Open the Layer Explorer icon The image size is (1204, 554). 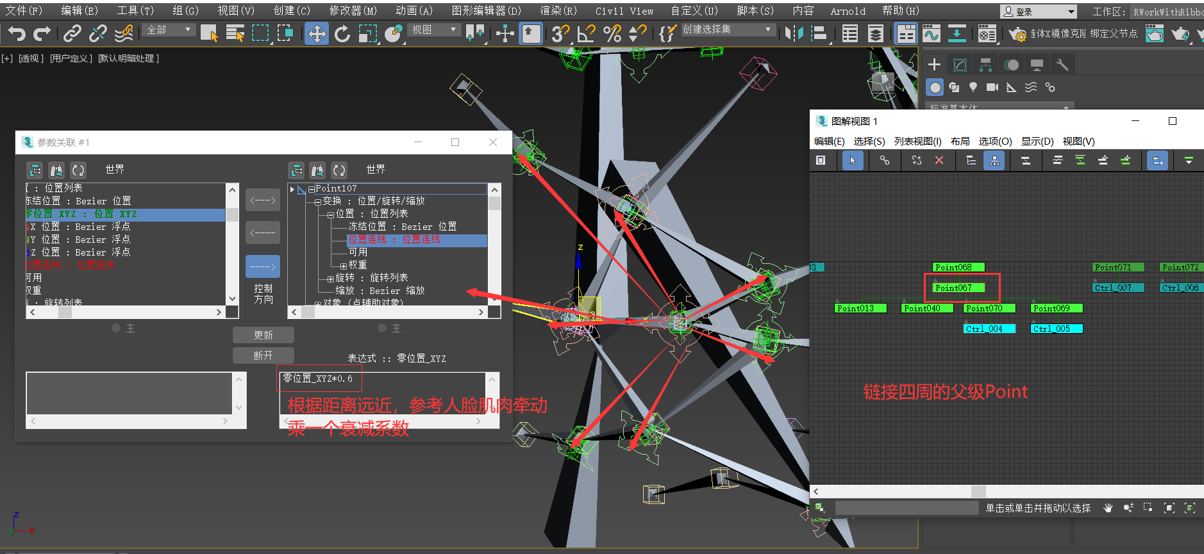pos(876,33)
